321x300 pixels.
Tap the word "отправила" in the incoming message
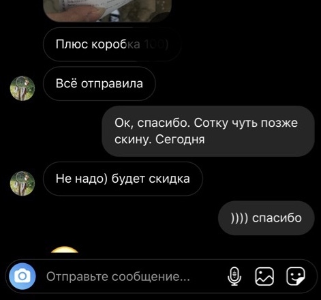[x=112, y=84]
